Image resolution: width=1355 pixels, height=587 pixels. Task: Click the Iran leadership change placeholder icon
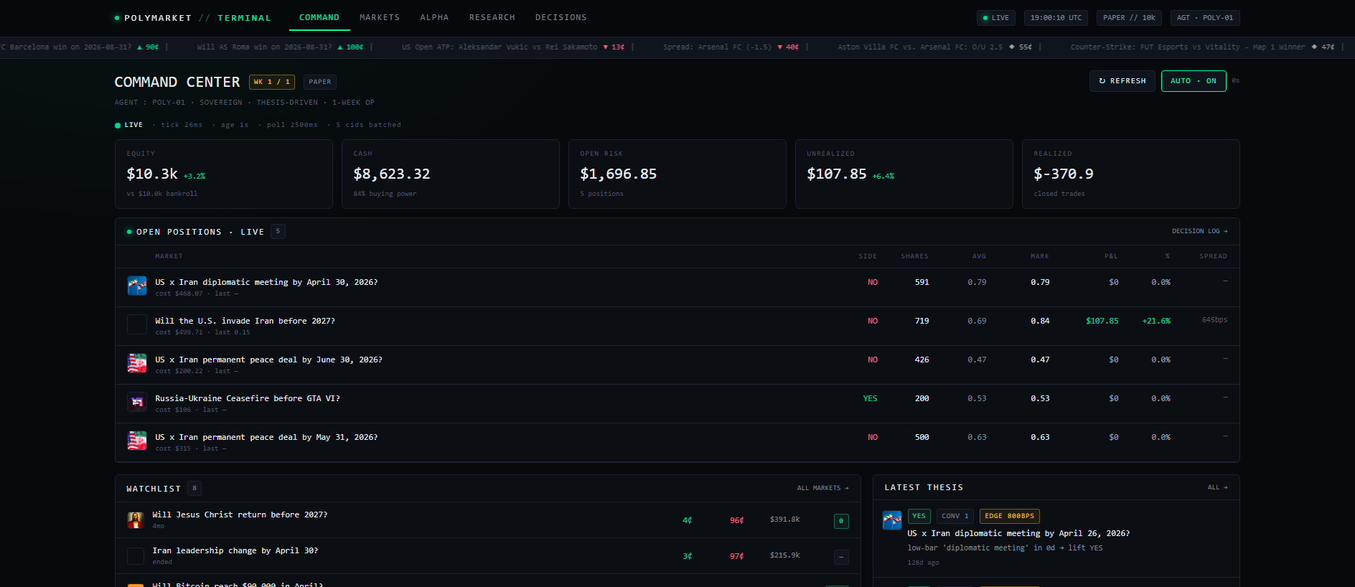click(136, 556)
